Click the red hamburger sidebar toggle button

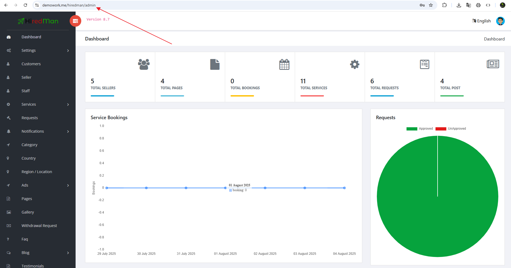(75, 21)
